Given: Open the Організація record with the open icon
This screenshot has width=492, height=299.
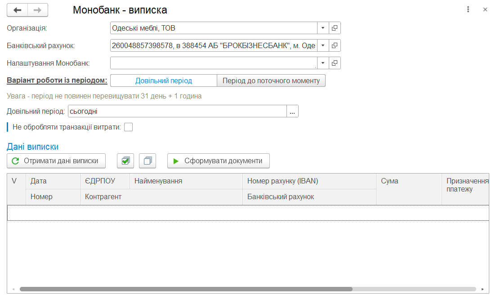Looking at the screenshot, I should [335, 28].
